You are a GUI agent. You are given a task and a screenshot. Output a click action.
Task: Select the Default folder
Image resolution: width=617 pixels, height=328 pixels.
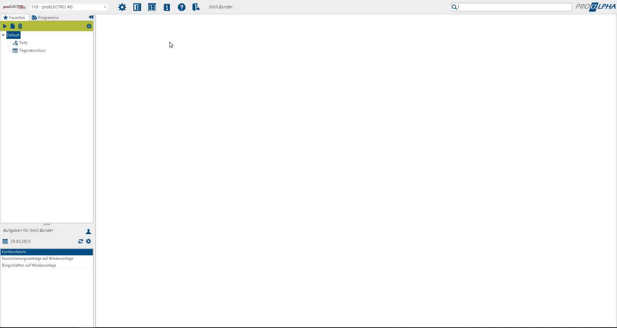click(x=13, y=35)
